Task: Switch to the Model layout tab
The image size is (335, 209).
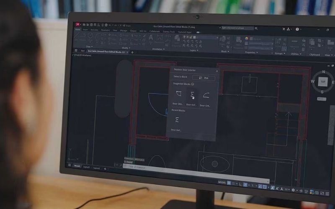Action: 77,166
